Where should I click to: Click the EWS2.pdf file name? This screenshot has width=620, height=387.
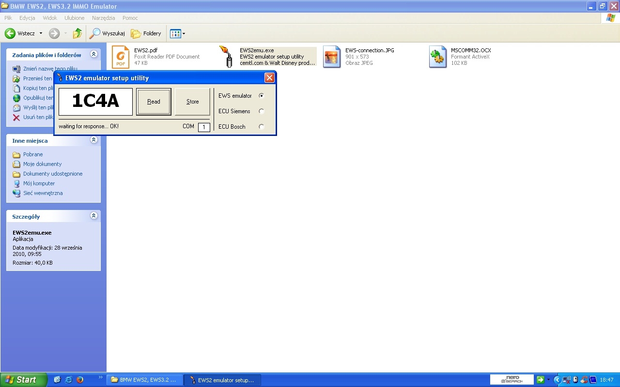coord(146,50)
